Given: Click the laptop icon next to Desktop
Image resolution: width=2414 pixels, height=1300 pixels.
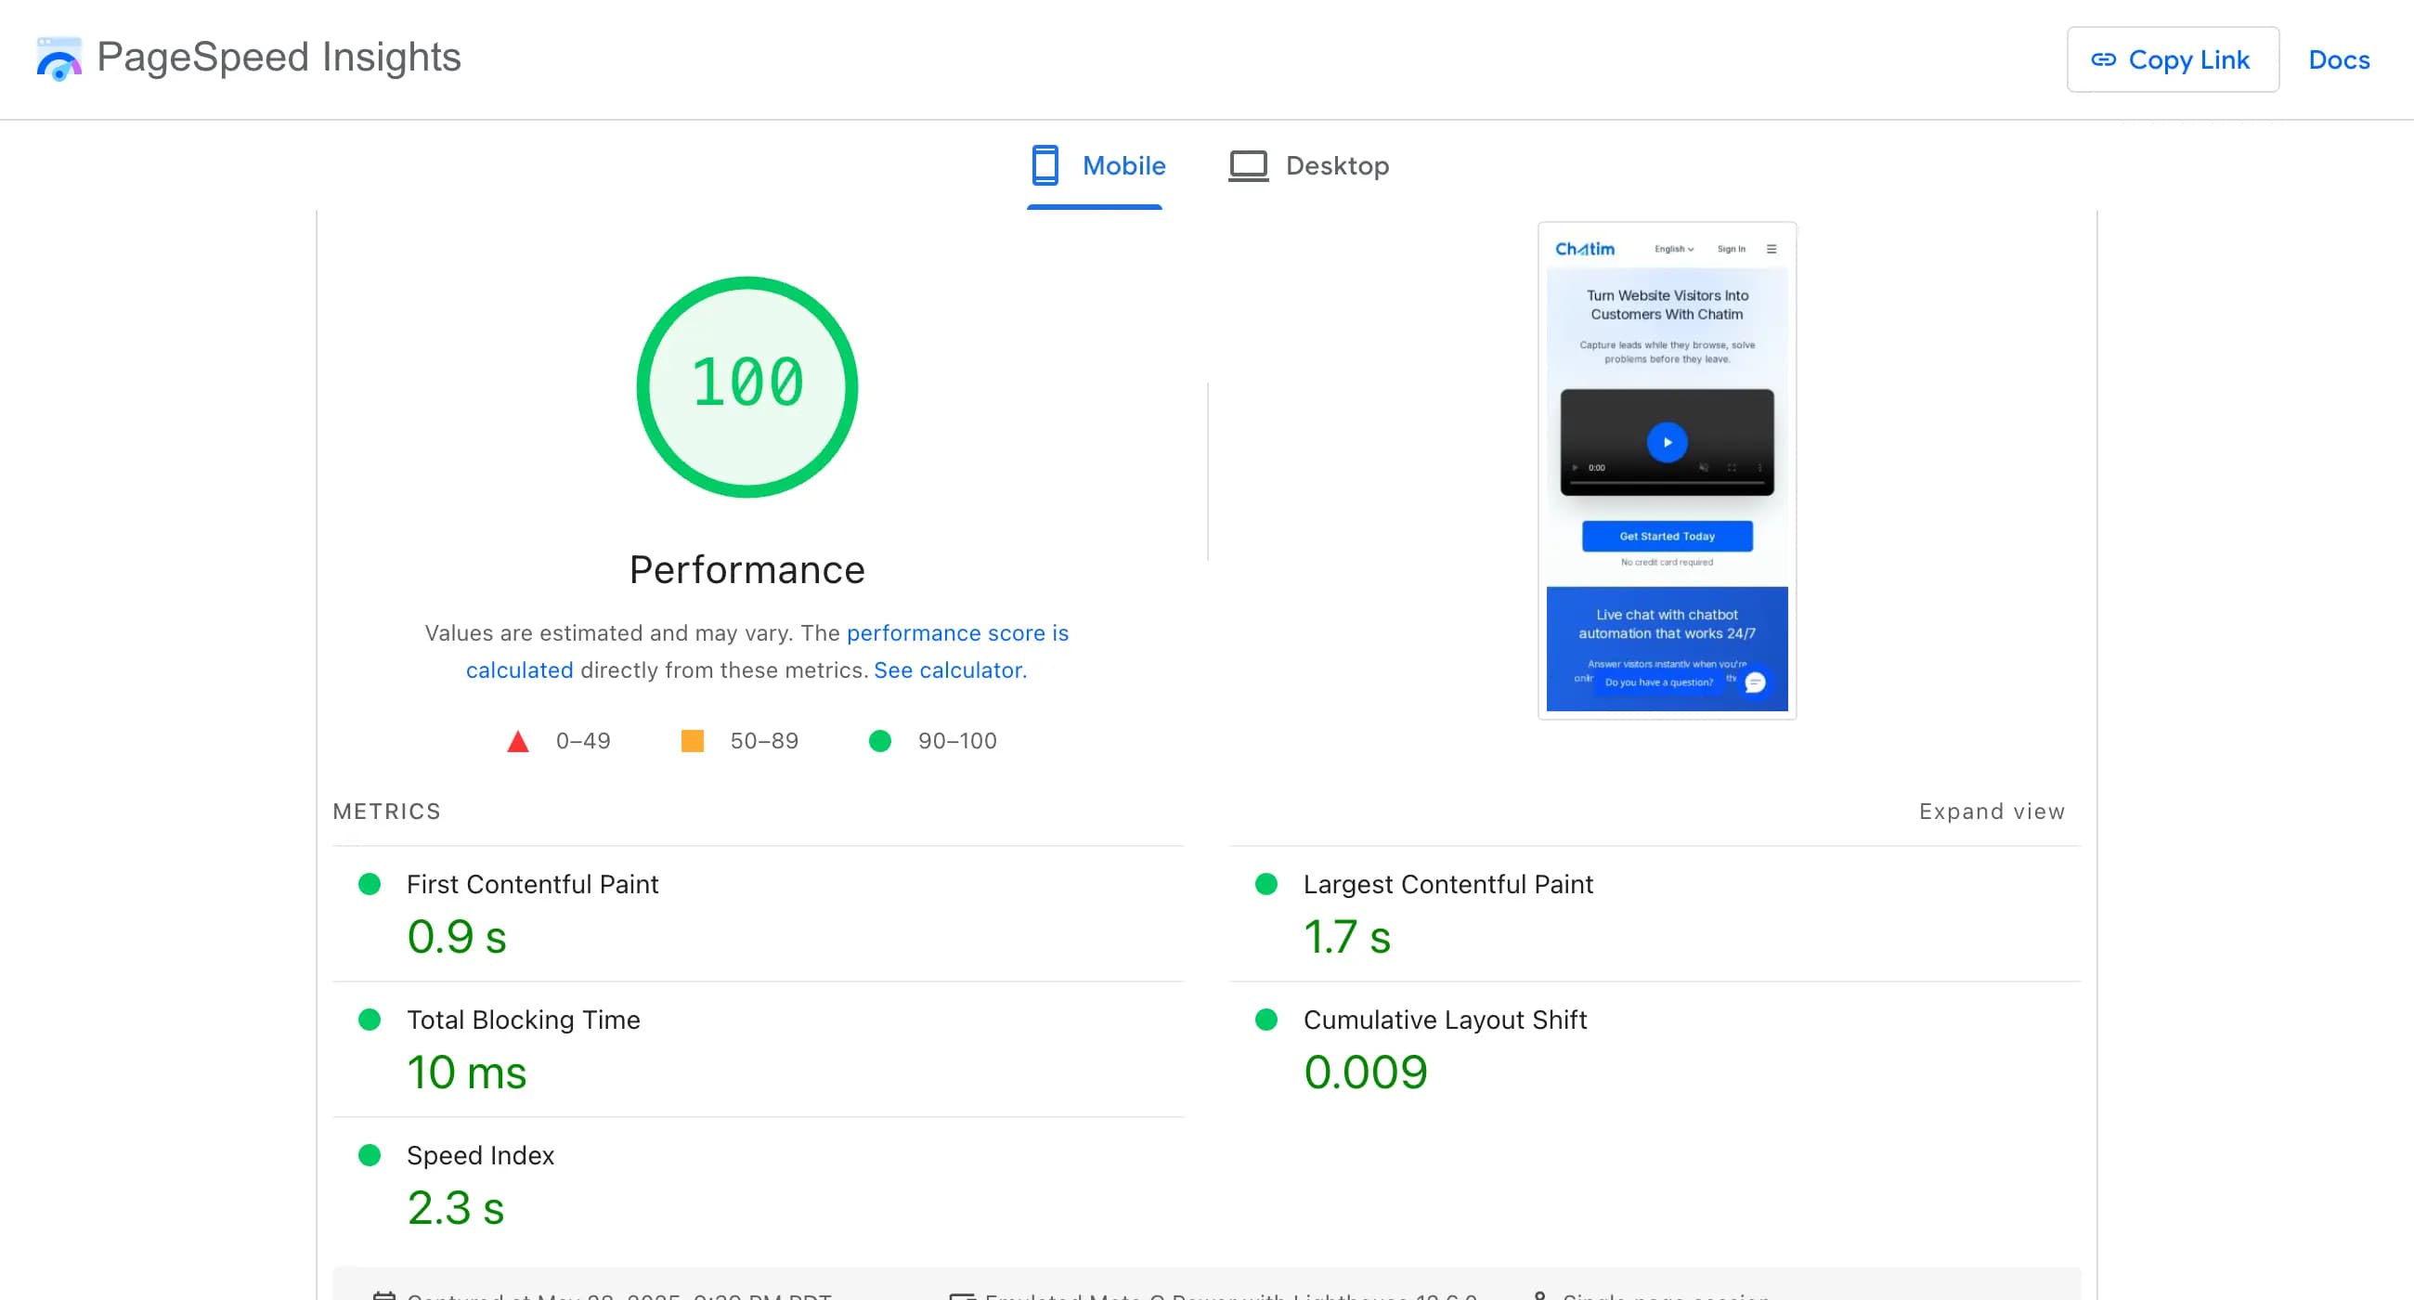Looking at the screenshot, I should [x=1246, y=165].
